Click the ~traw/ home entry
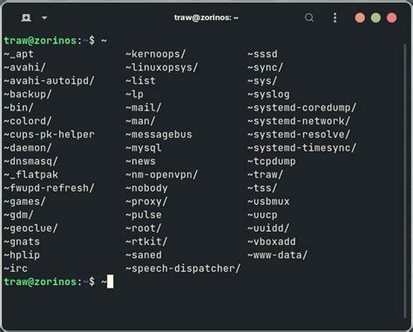 [x=265, y=174]
